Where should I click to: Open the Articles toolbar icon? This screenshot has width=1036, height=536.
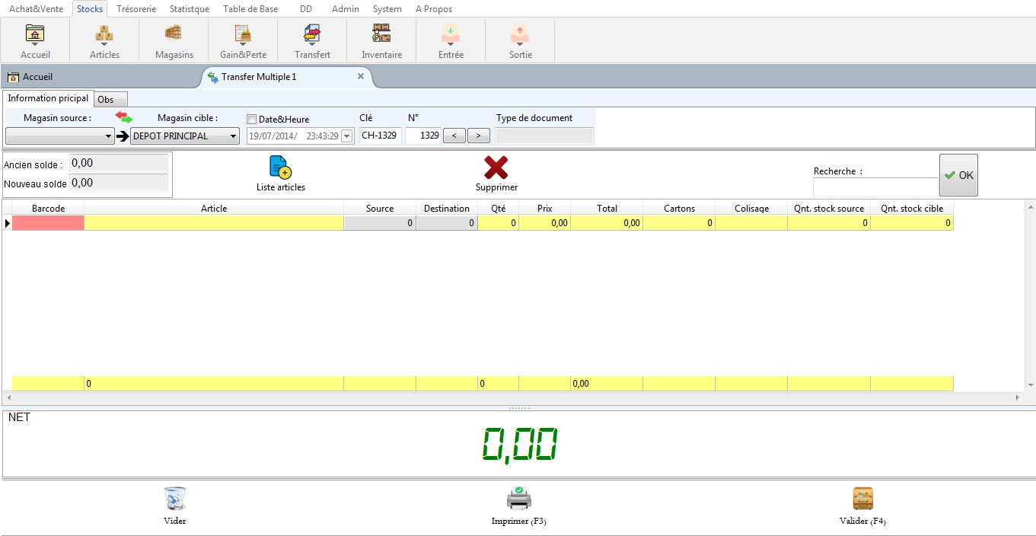pyautogui.click(x=104, y=35)
